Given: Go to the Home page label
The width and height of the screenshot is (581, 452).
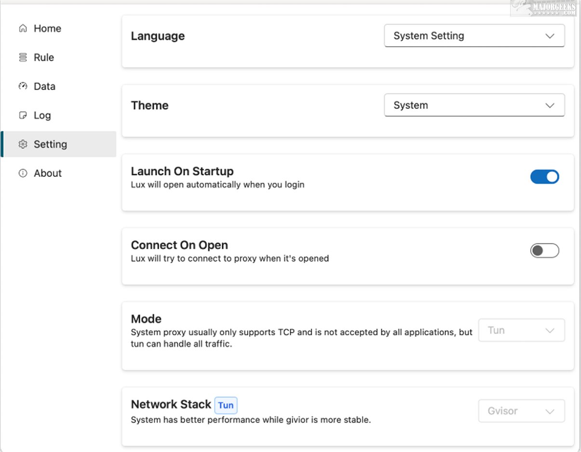Looking at the screenshot, I should [x=47, y=28].
